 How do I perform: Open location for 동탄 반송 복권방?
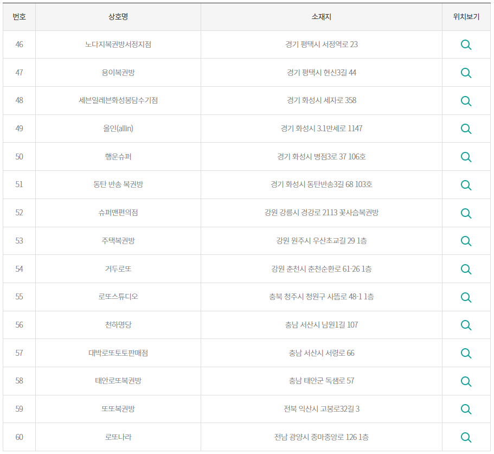[x=466, y=185]
